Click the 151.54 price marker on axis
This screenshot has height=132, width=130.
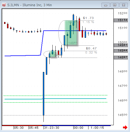(x=121, y=20)
